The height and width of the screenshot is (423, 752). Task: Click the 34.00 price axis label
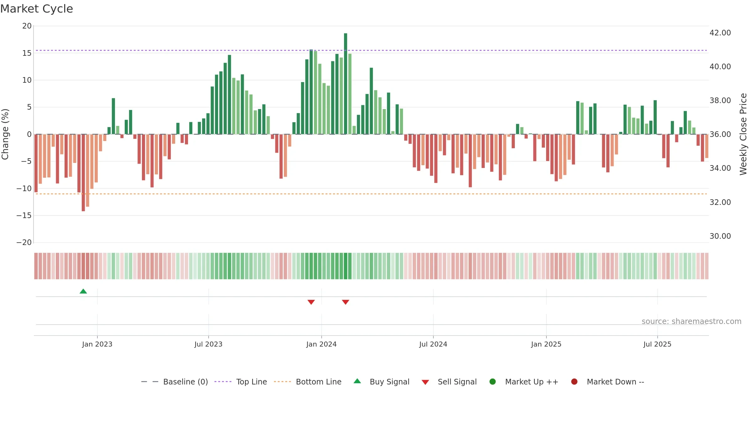tap(720, 168)
